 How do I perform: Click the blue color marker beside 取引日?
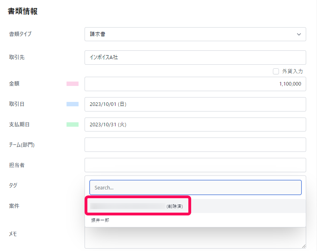tap(73, 104)
